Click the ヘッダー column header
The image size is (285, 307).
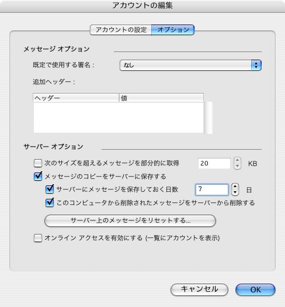76,98
